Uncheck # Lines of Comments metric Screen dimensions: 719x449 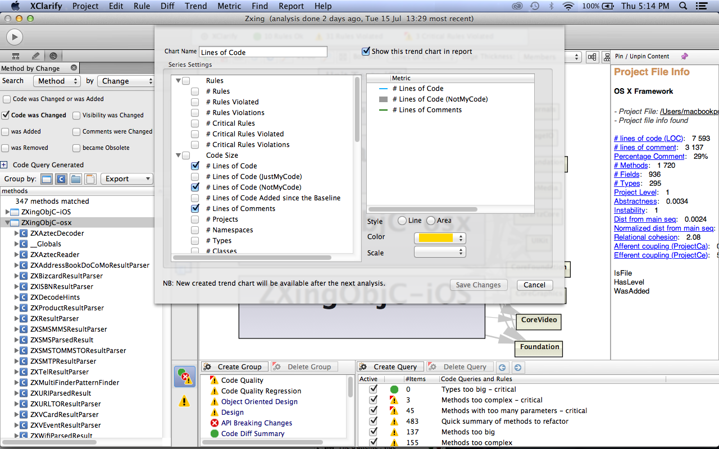point(195,209)
